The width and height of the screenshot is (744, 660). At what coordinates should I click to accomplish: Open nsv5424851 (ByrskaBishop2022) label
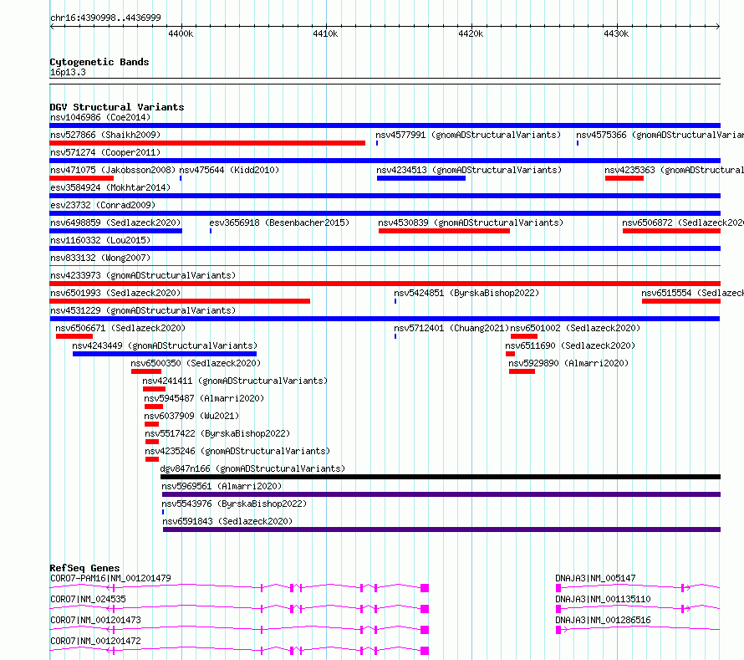[x=466, y=293]
